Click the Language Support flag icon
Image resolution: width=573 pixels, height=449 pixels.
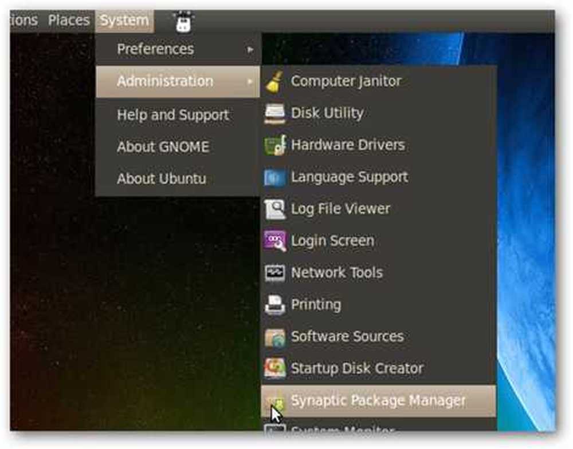(x=274, y=178)
